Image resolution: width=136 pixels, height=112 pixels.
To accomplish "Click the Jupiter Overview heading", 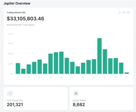I will [x=17, y=4].
